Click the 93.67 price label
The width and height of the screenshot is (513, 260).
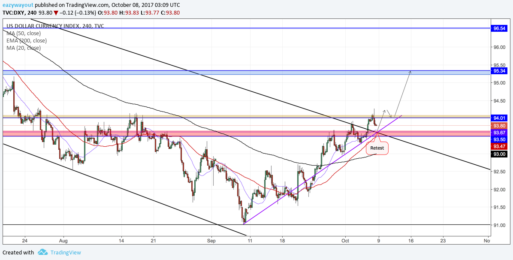coord(500,133)
